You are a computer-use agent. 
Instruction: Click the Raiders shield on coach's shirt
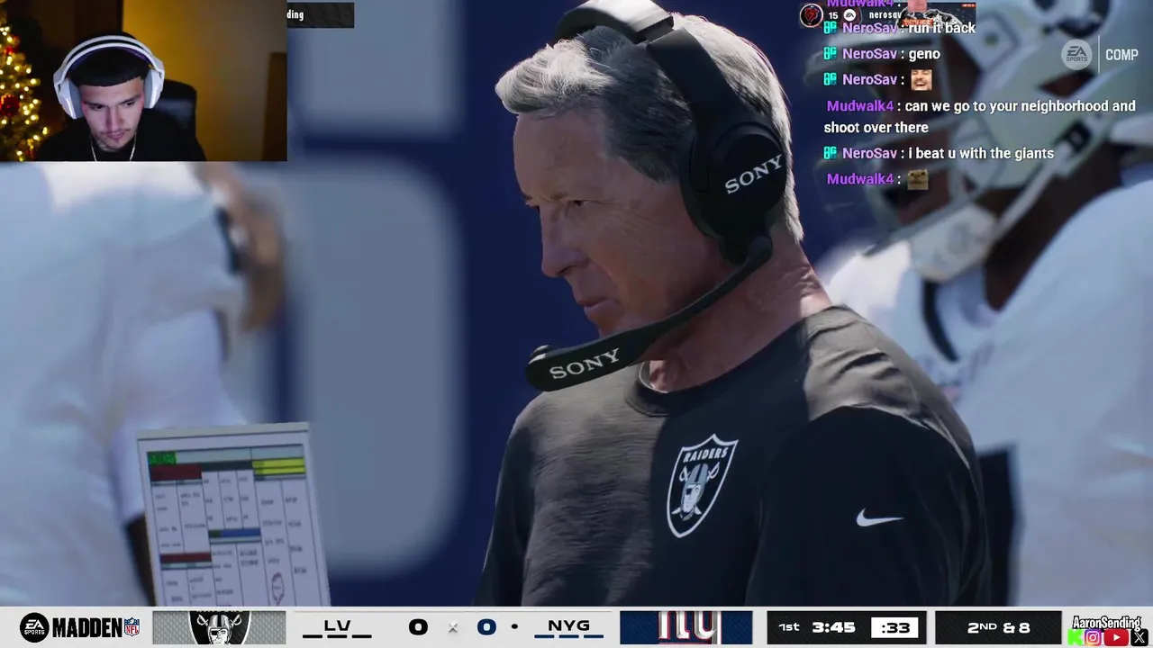[x=701, y=485]
